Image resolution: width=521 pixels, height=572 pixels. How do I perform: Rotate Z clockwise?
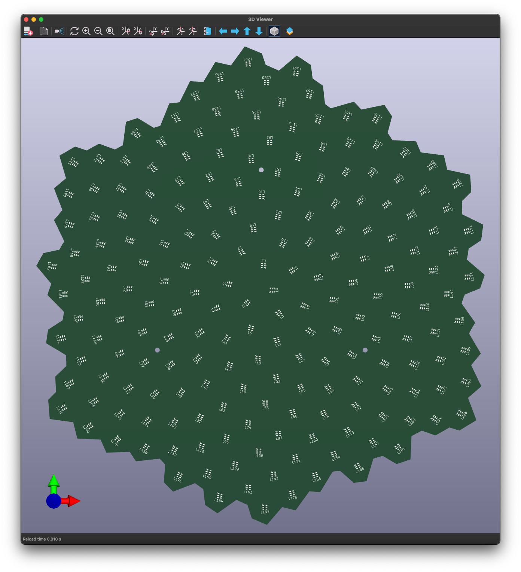pos(181,31)
